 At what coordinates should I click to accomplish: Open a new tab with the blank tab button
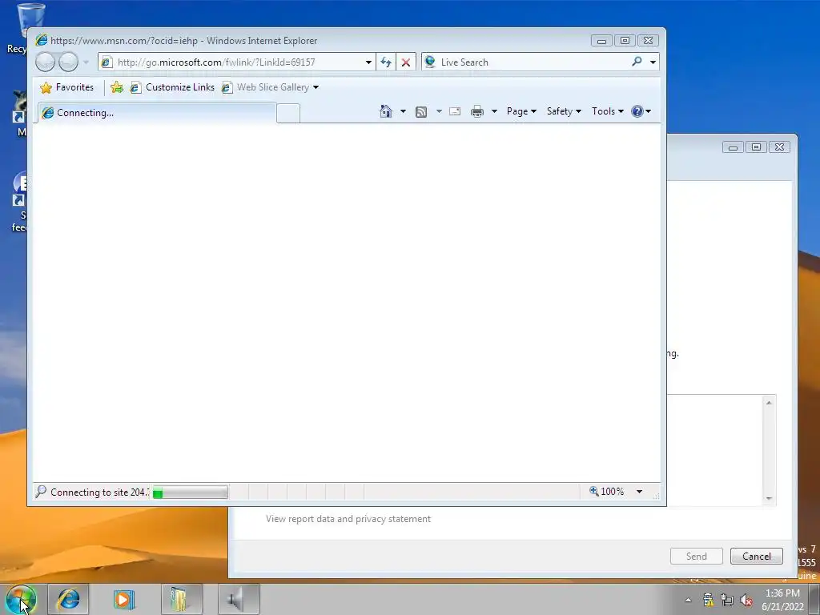[288, 114]
